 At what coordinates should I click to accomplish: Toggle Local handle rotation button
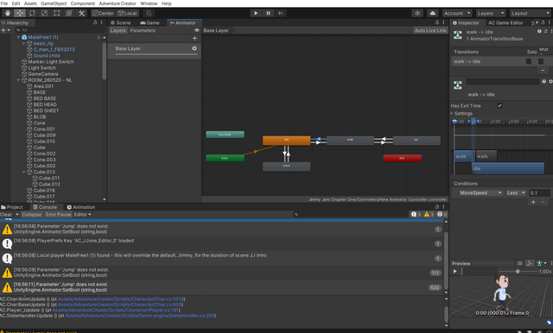coord(128,14)
